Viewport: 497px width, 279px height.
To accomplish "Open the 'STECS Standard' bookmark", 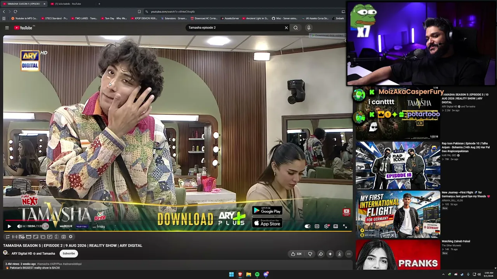I will [x=54, y=18].
